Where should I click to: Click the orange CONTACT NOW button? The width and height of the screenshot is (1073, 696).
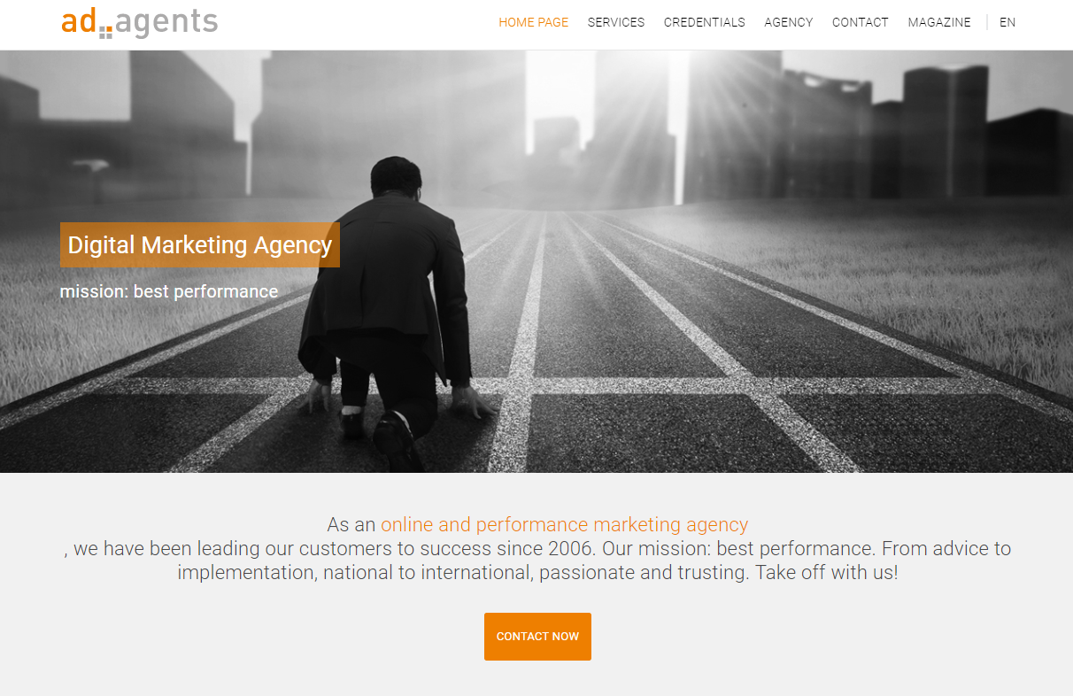pyautogui.click(x=537, y=637)
